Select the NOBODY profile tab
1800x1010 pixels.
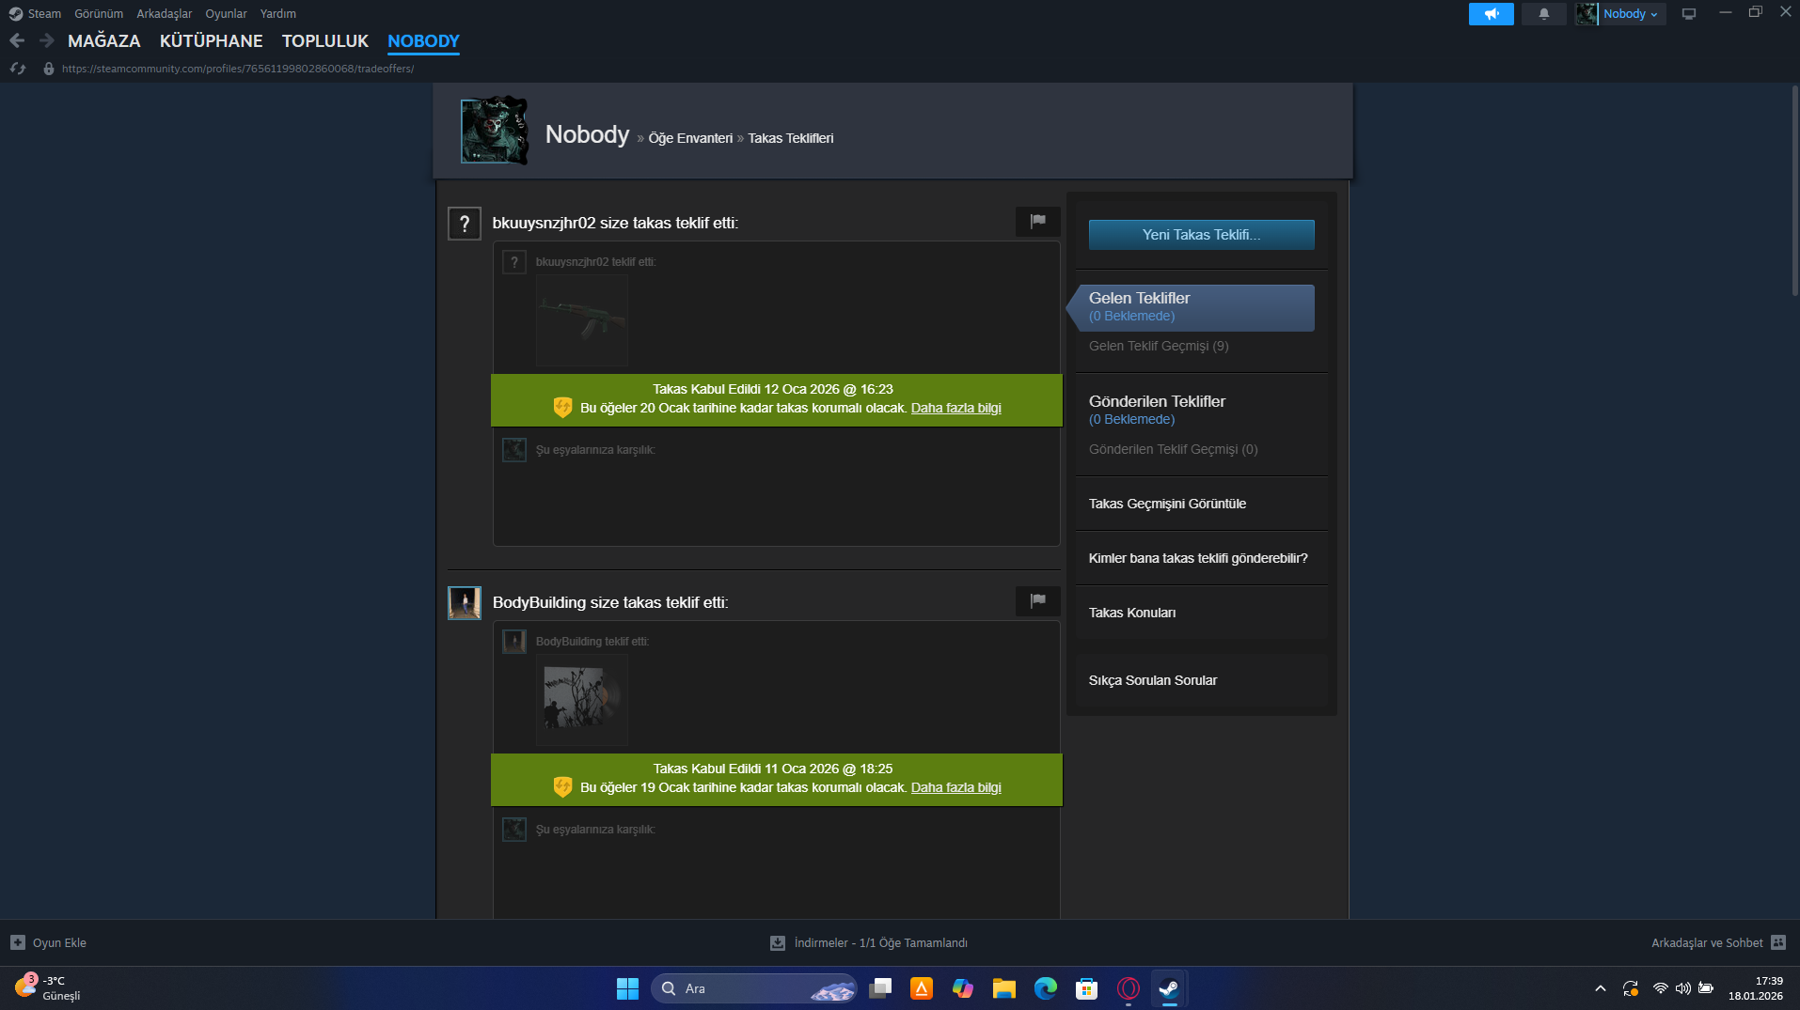click(x=423, y=41)
